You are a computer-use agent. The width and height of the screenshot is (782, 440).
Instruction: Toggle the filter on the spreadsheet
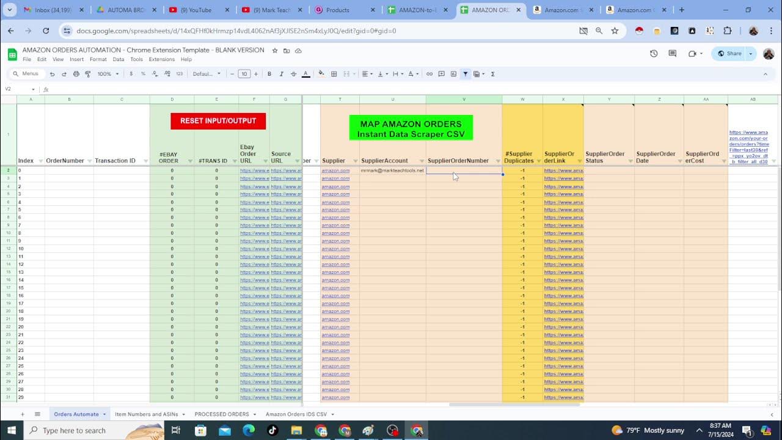[465, 74]
